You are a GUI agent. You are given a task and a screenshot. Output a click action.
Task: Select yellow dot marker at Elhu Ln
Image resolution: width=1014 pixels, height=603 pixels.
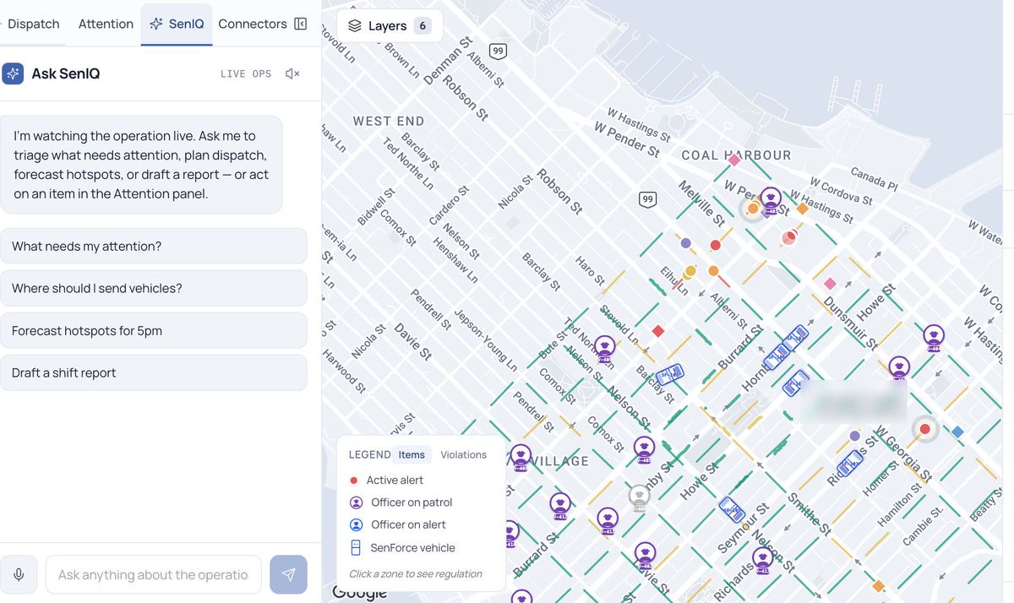[690, 271]
